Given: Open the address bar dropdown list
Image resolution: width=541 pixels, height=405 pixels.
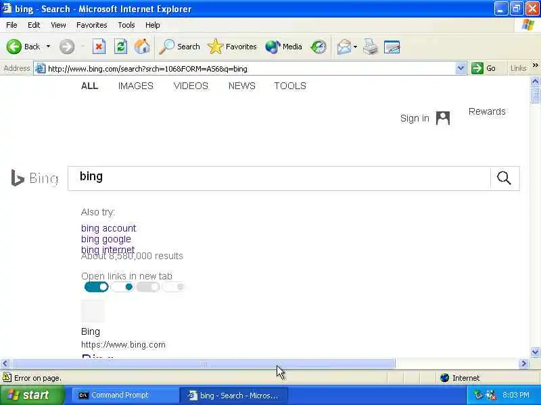Looking at the screenshot, I should [461, 68].
